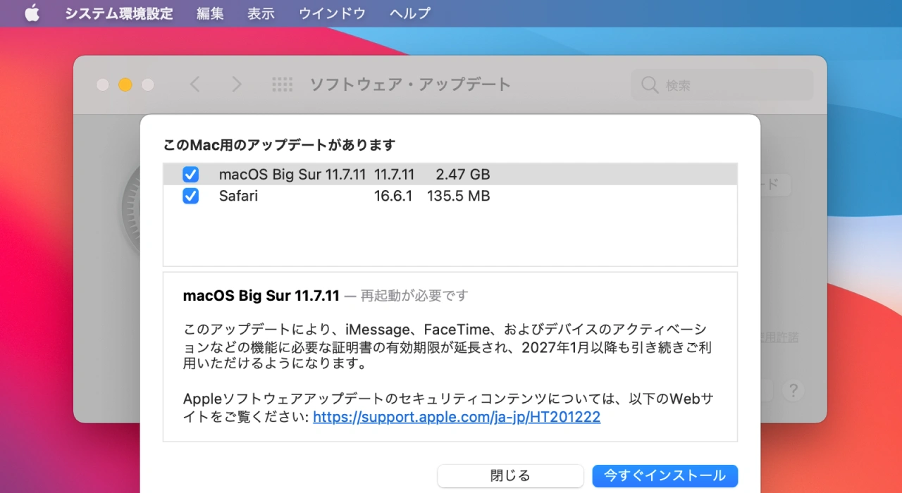Viewport: 902px width, 493px height.
Task: Open the ウインドウ menu
Action: 331,13
